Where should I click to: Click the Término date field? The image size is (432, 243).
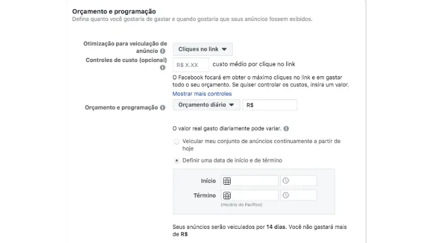pyautogui.click(x=255, y=195)
